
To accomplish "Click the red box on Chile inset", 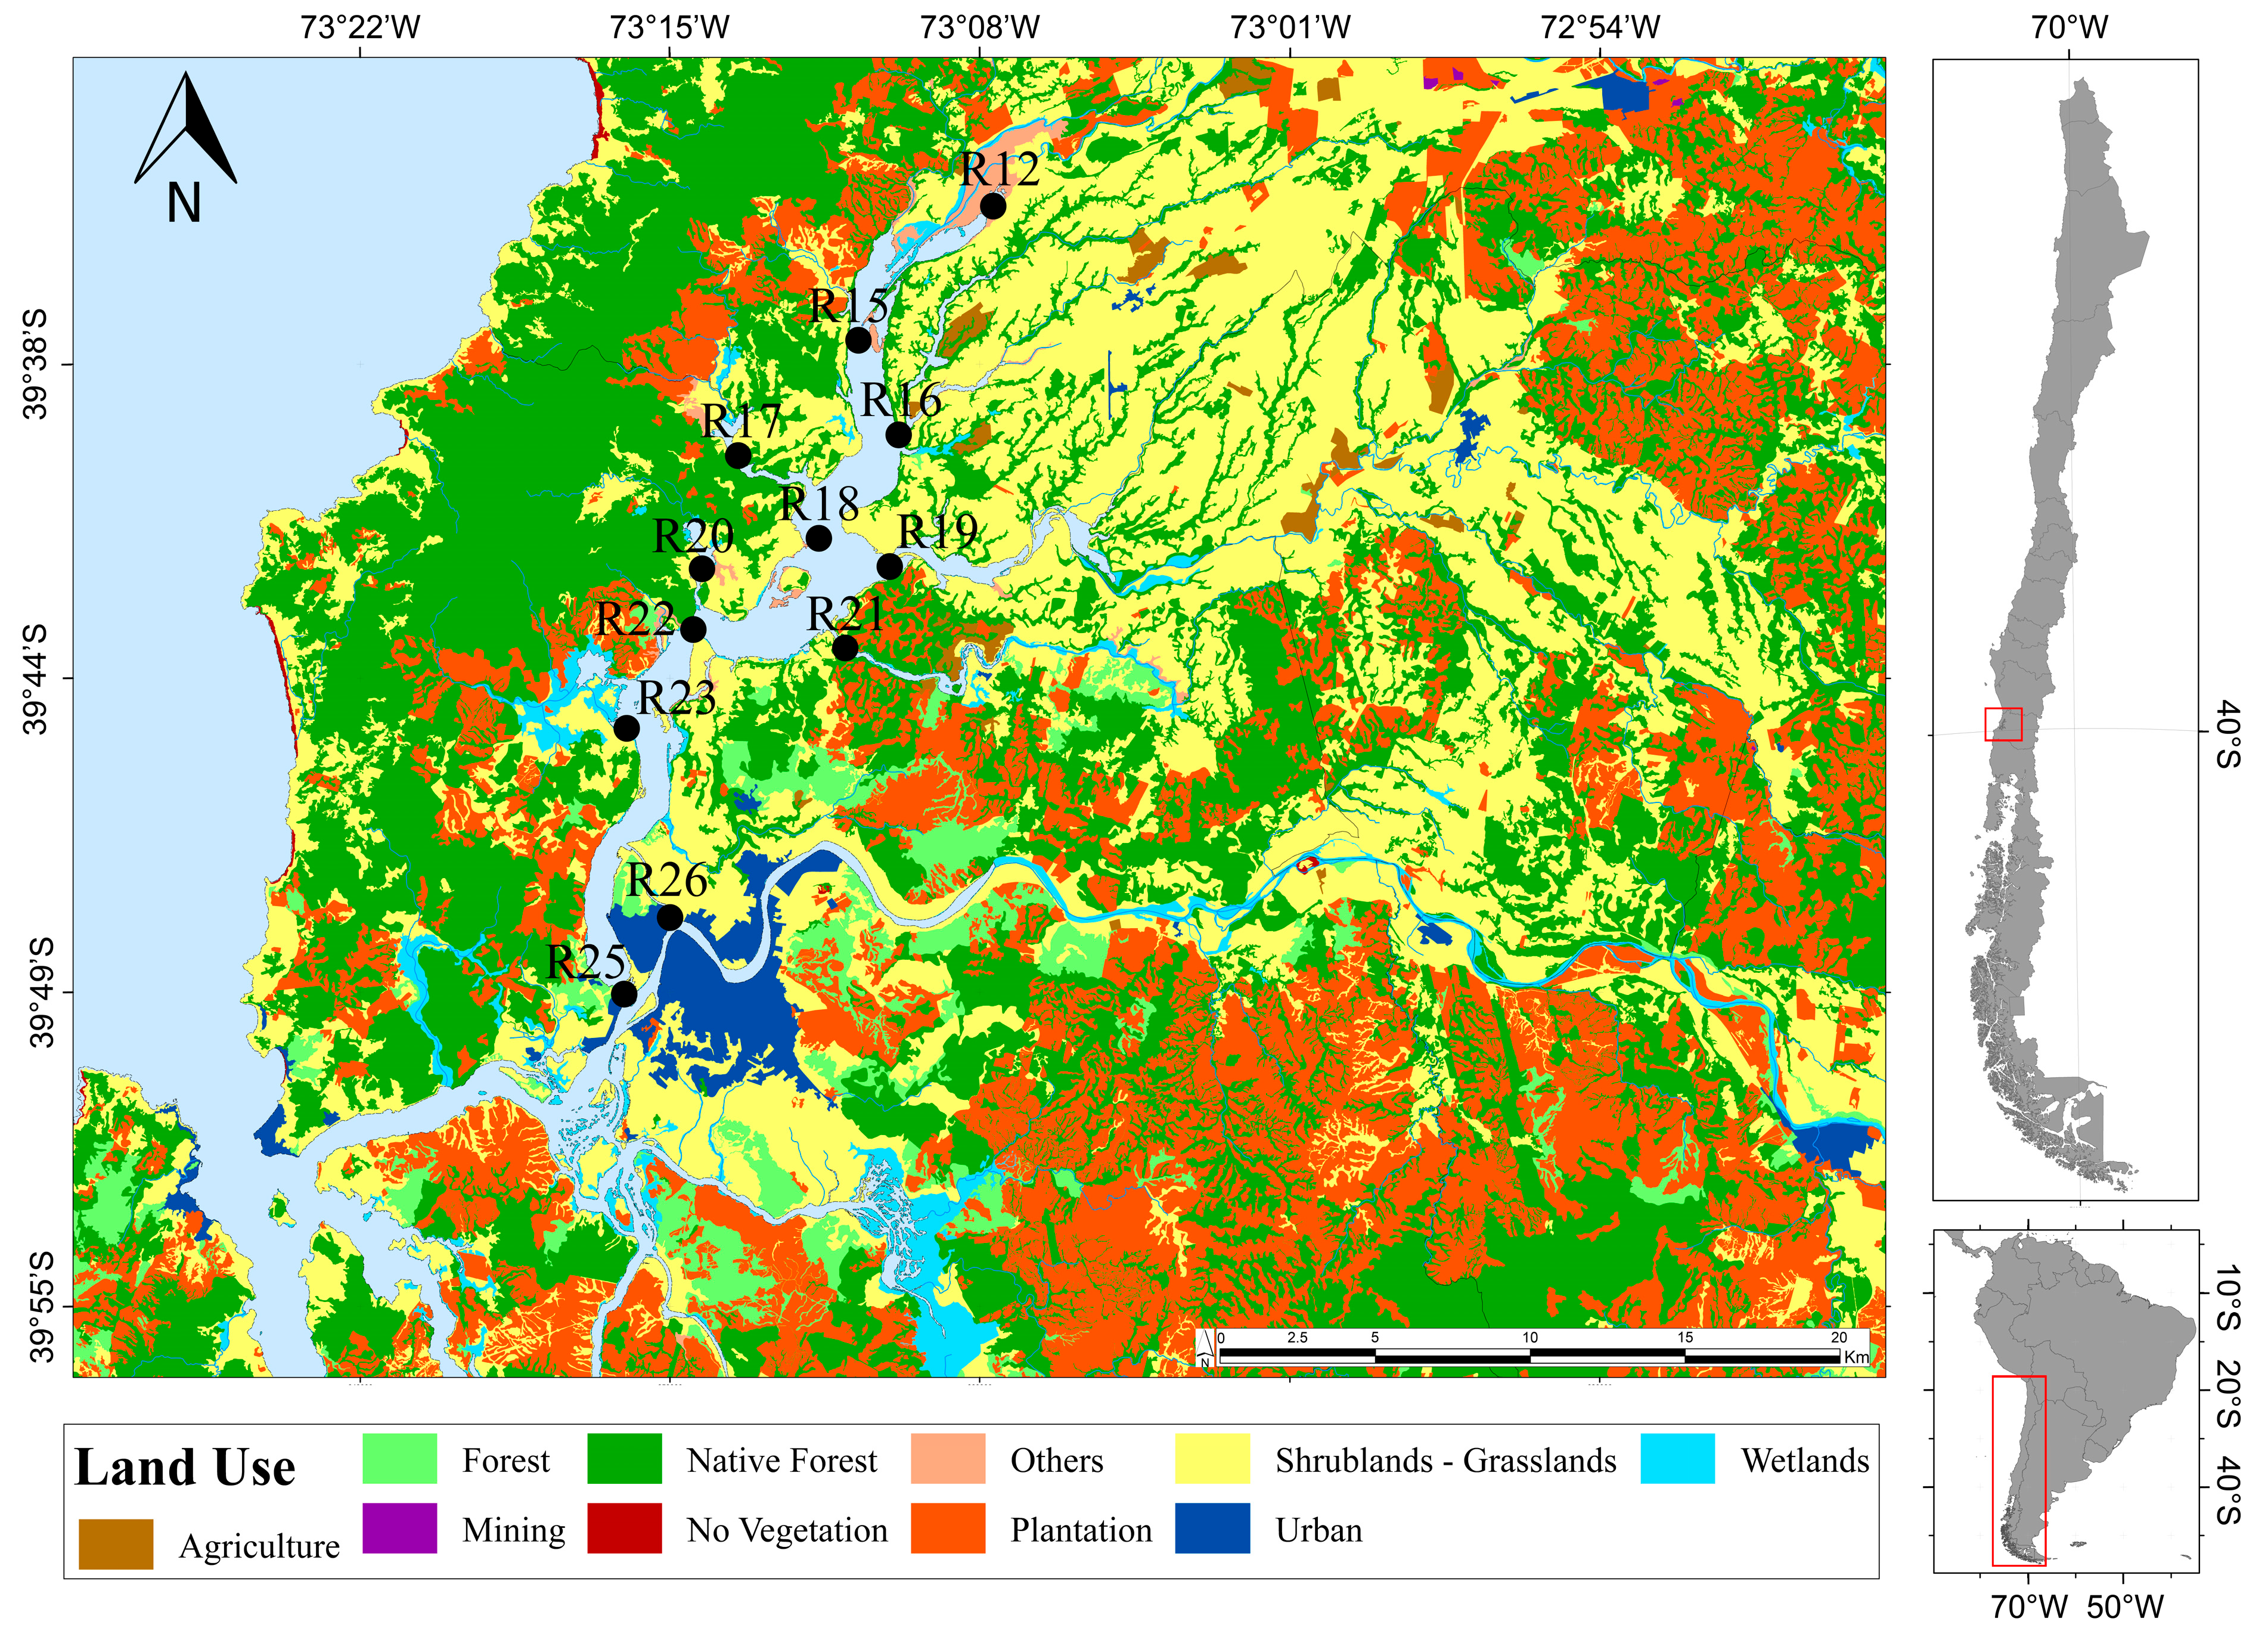I will click(2003, 724).
